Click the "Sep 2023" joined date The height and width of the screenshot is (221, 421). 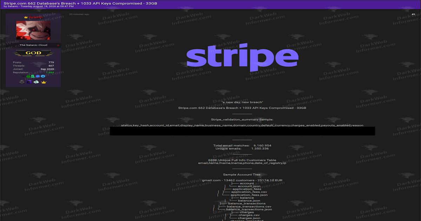(x=47, y=69)
